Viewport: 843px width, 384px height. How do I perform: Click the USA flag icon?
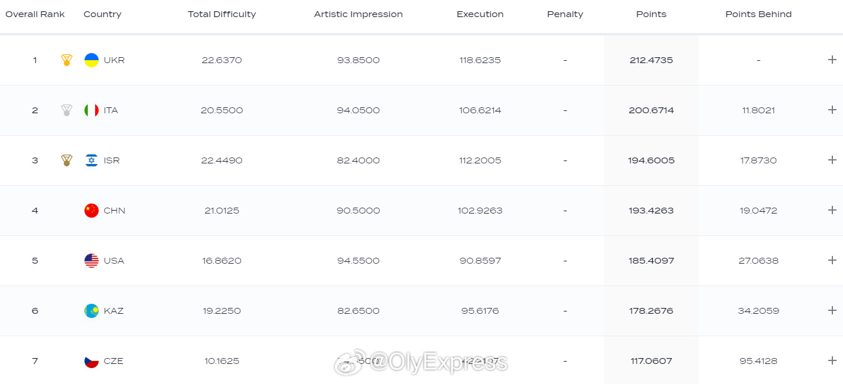(x=92, y=261)
